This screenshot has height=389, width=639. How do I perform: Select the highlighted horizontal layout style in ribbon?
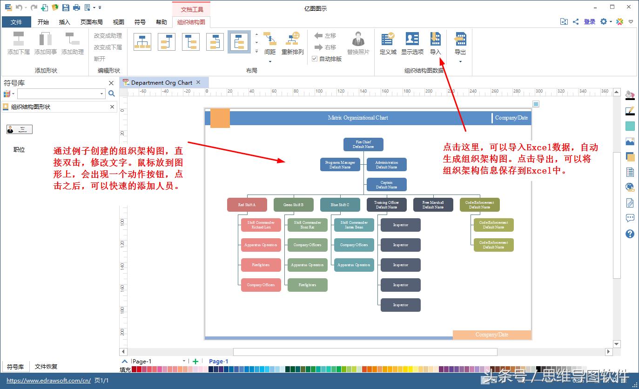pos(239,41)
